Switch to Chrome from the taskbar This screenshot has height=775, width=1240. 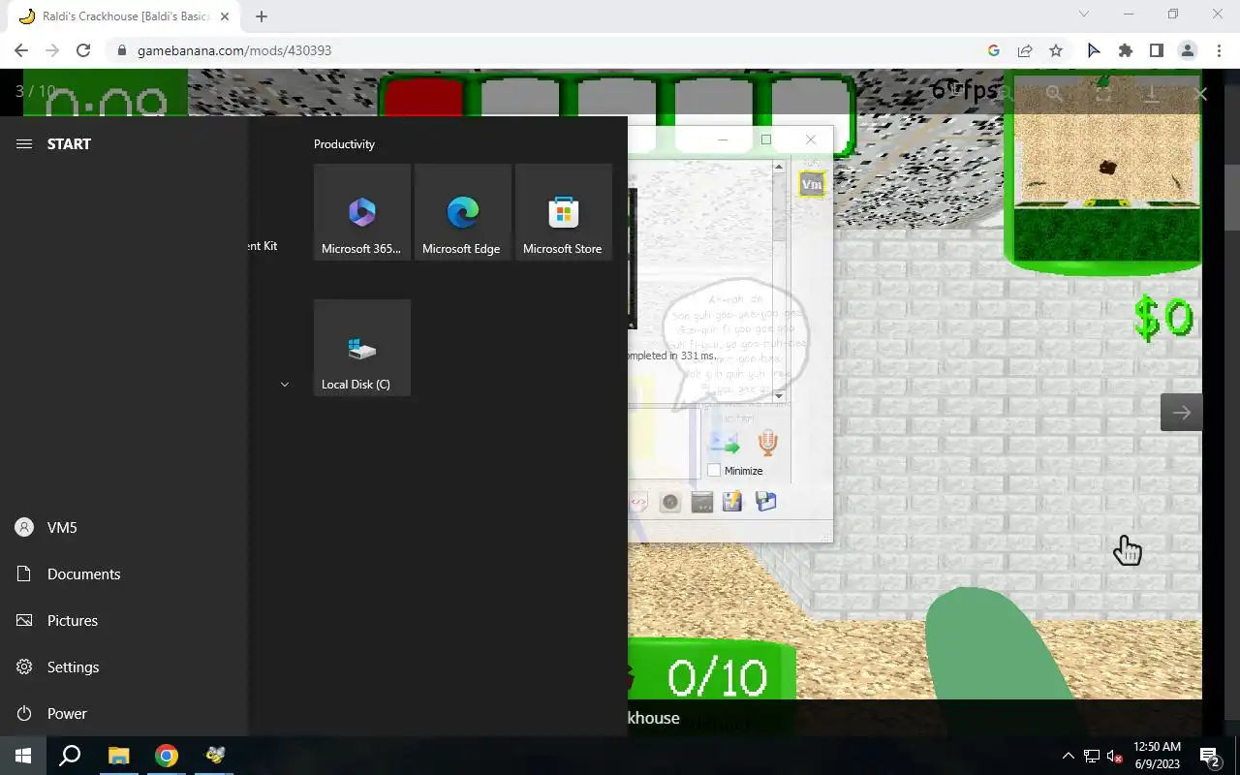click(167, 756)
